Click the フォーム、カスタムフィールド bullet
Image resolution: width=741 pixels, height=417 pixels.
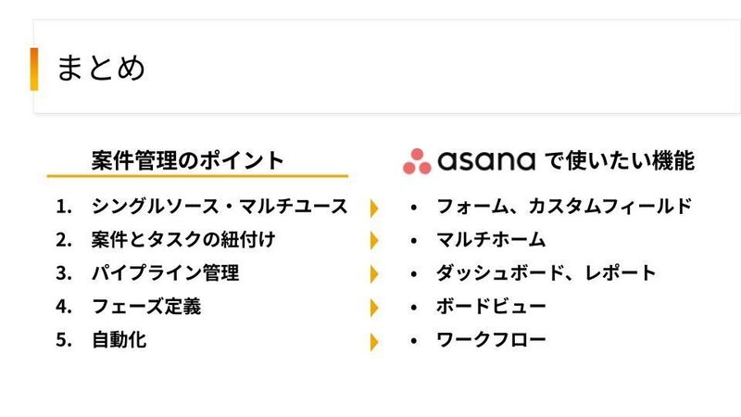(564, 207)
